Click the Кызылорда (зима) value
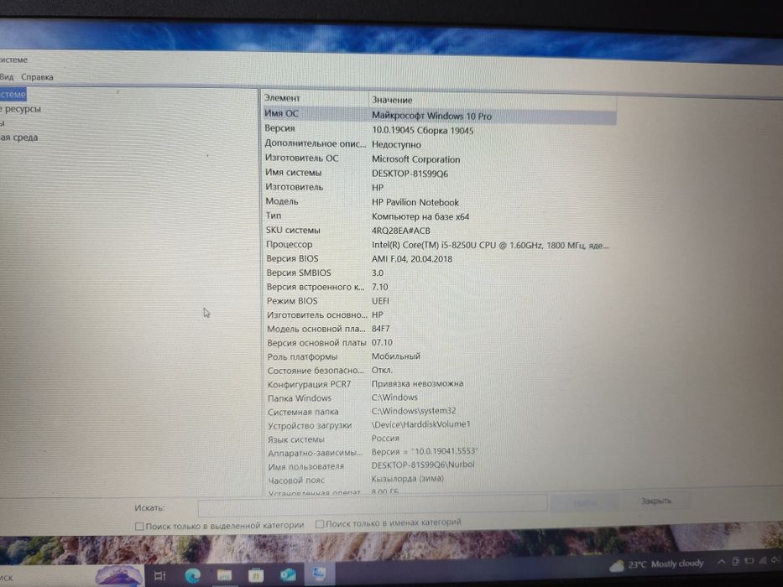The width and height of the screenshot is (783, 587). click(x=408, y=478)
